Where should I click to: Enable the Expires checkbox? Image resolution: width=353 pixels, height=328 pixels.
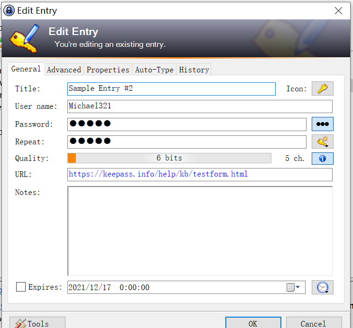(x=21, y=287)
